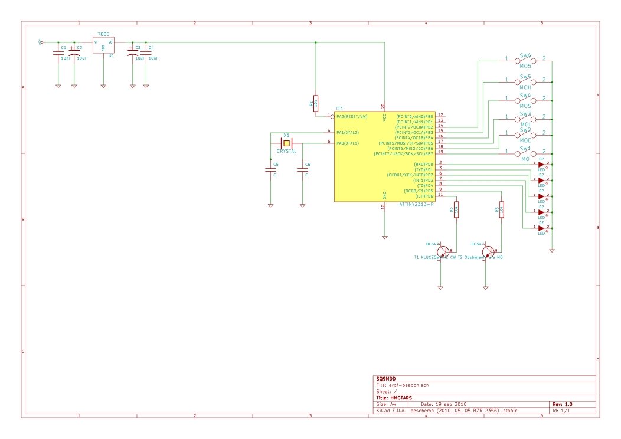Click the SW6 switch symbol
This screenshot has width=621, height=439.
525,60
